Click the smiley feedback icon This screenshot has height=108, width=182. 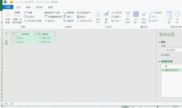click(11, 2)
